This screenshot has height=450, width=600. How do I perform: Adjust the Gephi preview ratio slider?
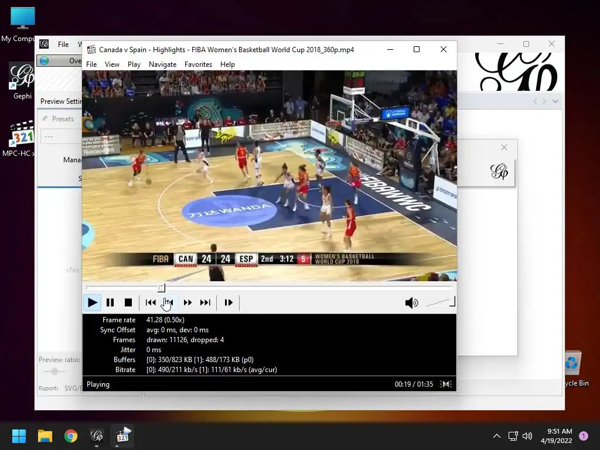coord(54,371)
